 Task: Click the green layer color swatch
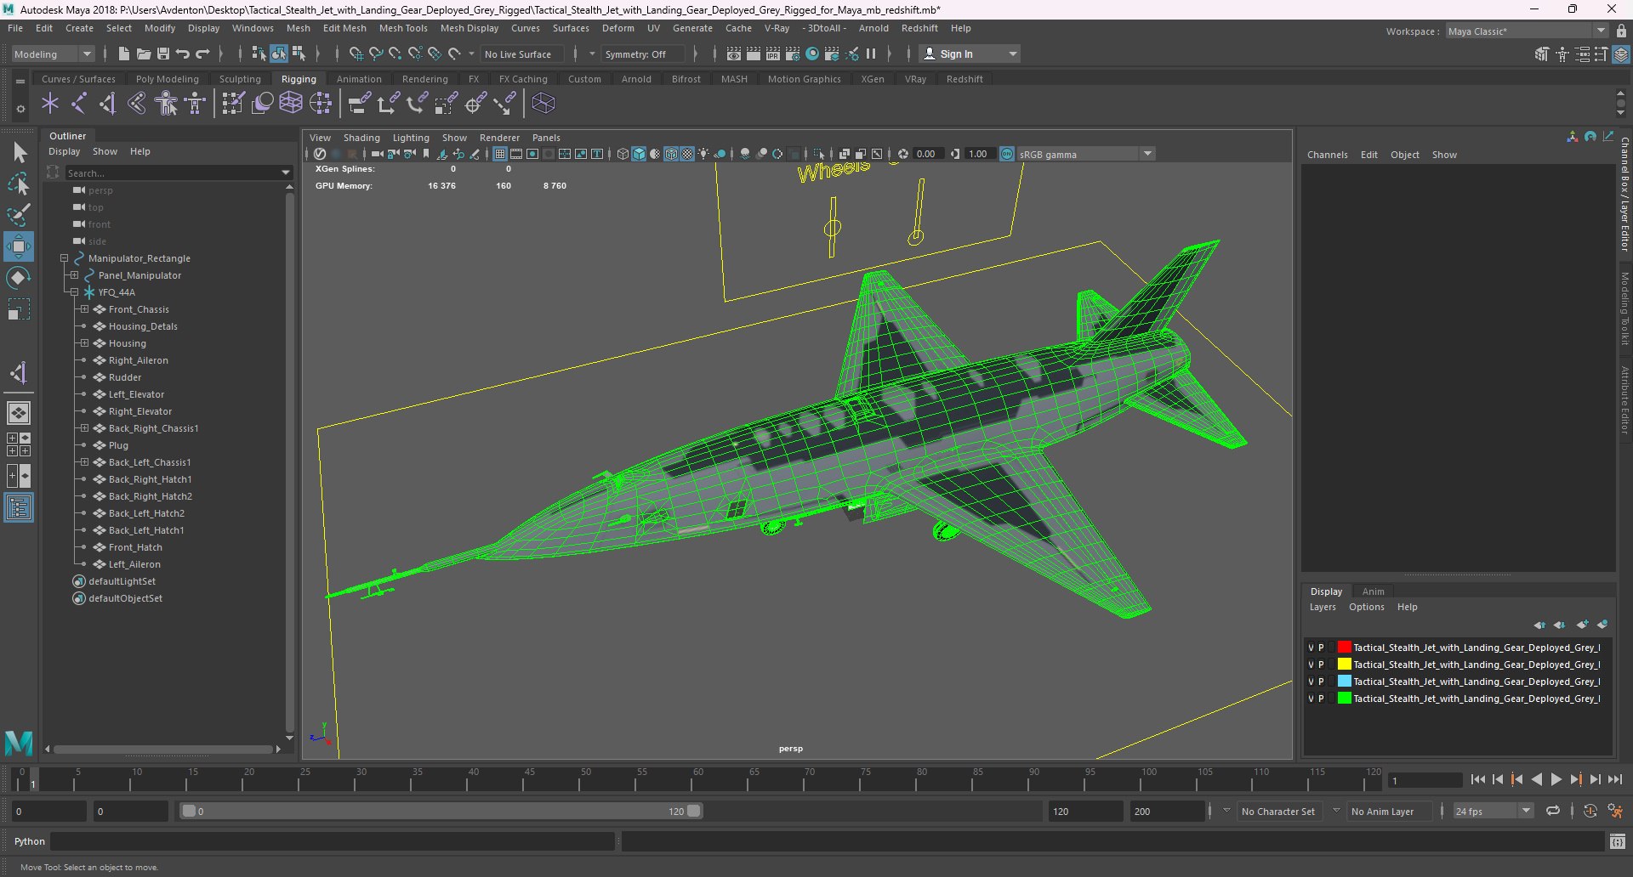1344,699
